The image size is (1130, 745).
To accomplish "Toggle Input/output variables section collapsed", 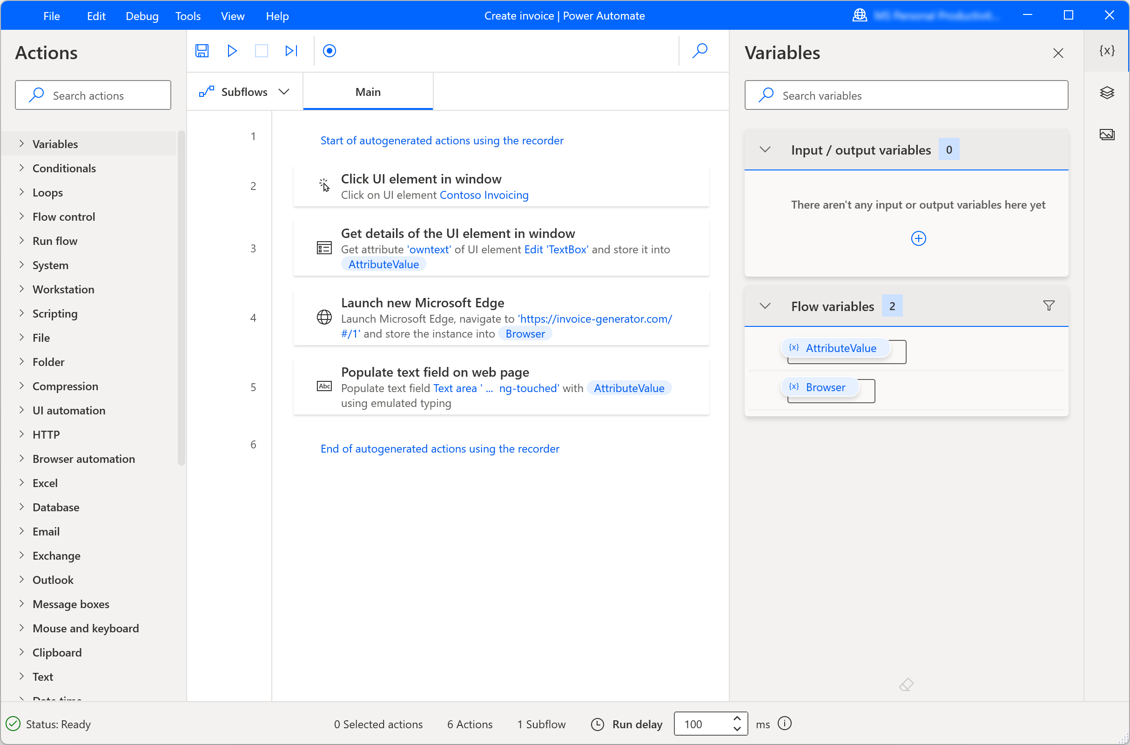I will coord(765,149).
